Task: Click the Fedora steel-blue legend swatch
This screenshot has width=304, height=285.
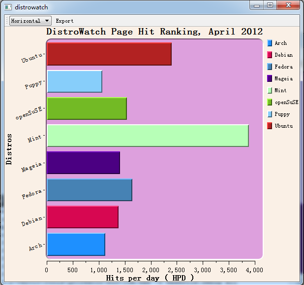Action: [x=270, y=67]
